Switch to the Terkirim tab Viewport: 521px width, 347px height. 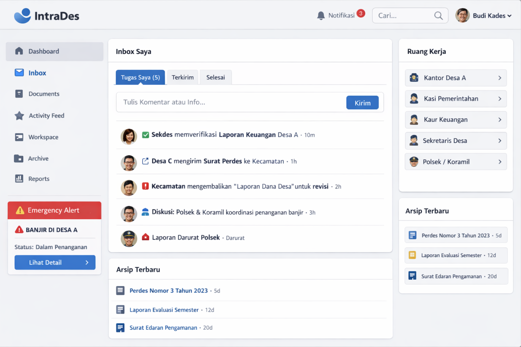coord(182,77)
